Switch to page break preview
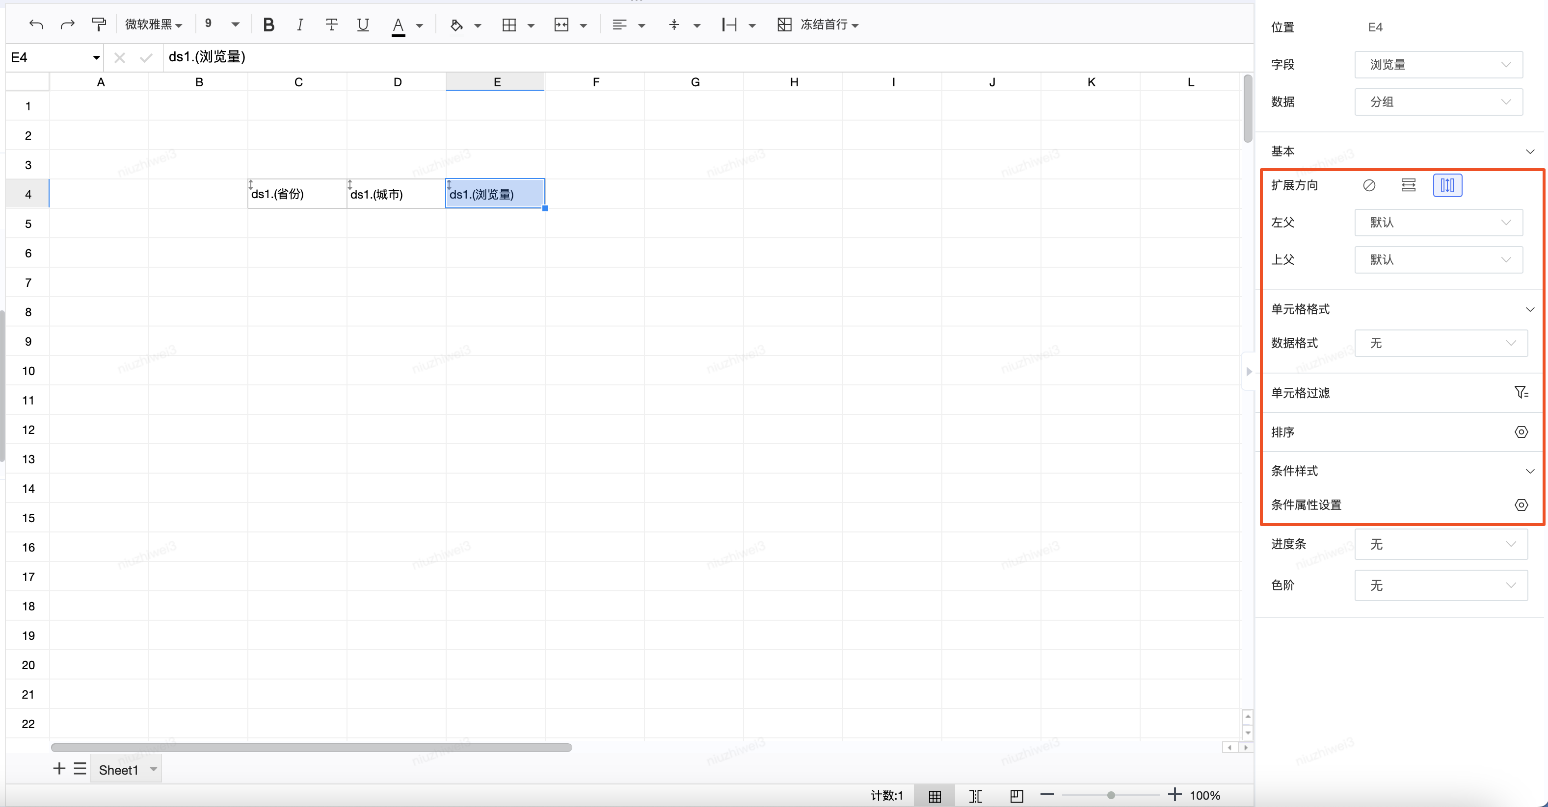The height and width of the screenshot is (807, 1548). [x=975, y=796]
